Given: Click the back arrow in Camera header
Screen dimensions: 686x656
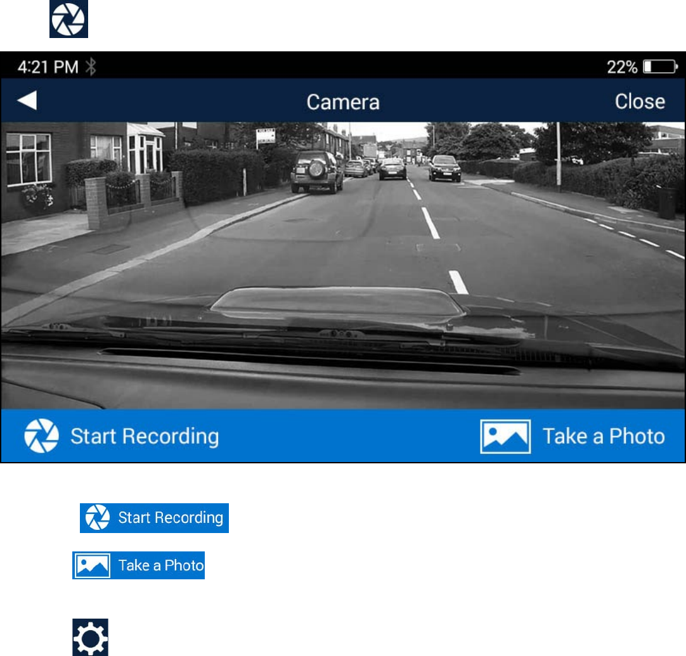Looking at the screenshot, I should click(27, 101).
